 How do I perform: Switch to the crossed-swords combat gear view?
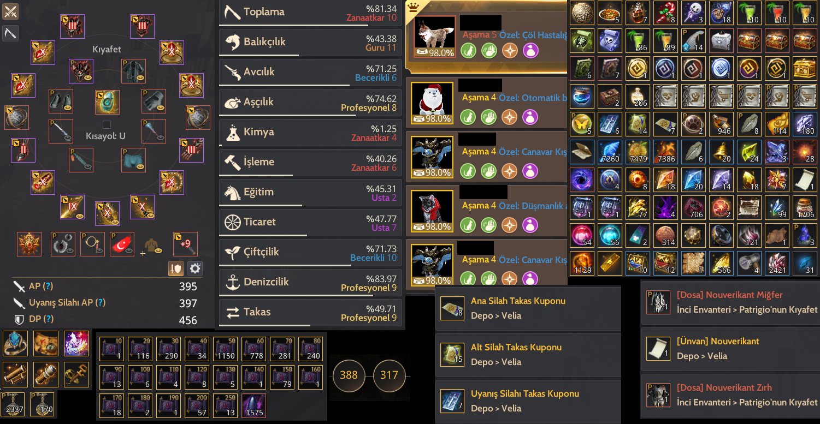click(x=10, y=11)
